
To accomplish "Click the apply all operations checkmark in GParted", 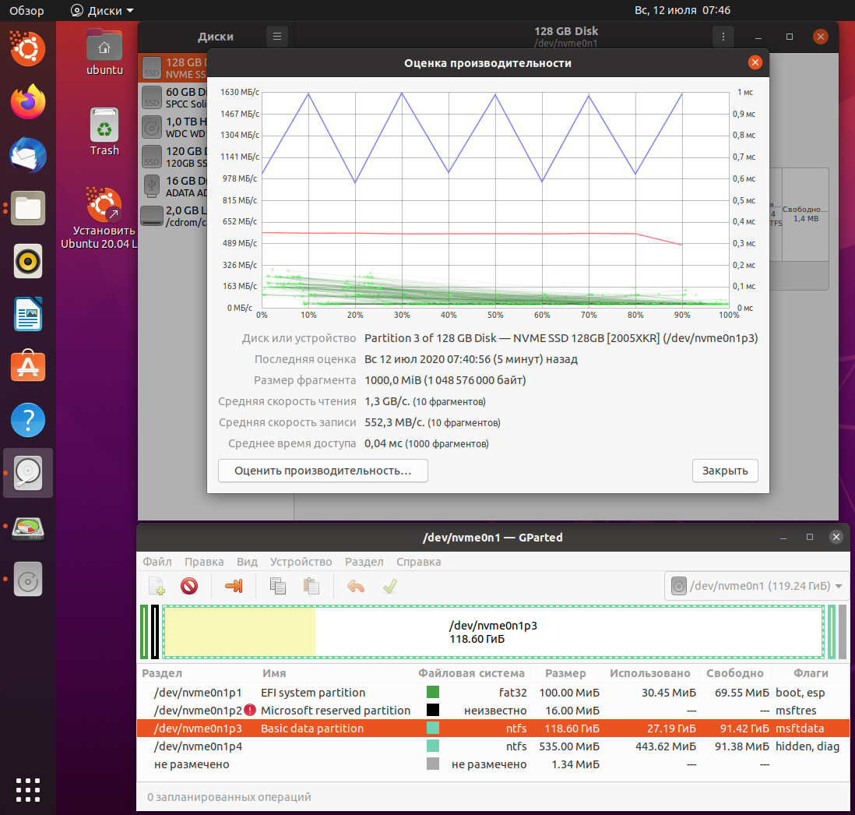I will coord(389,587).
